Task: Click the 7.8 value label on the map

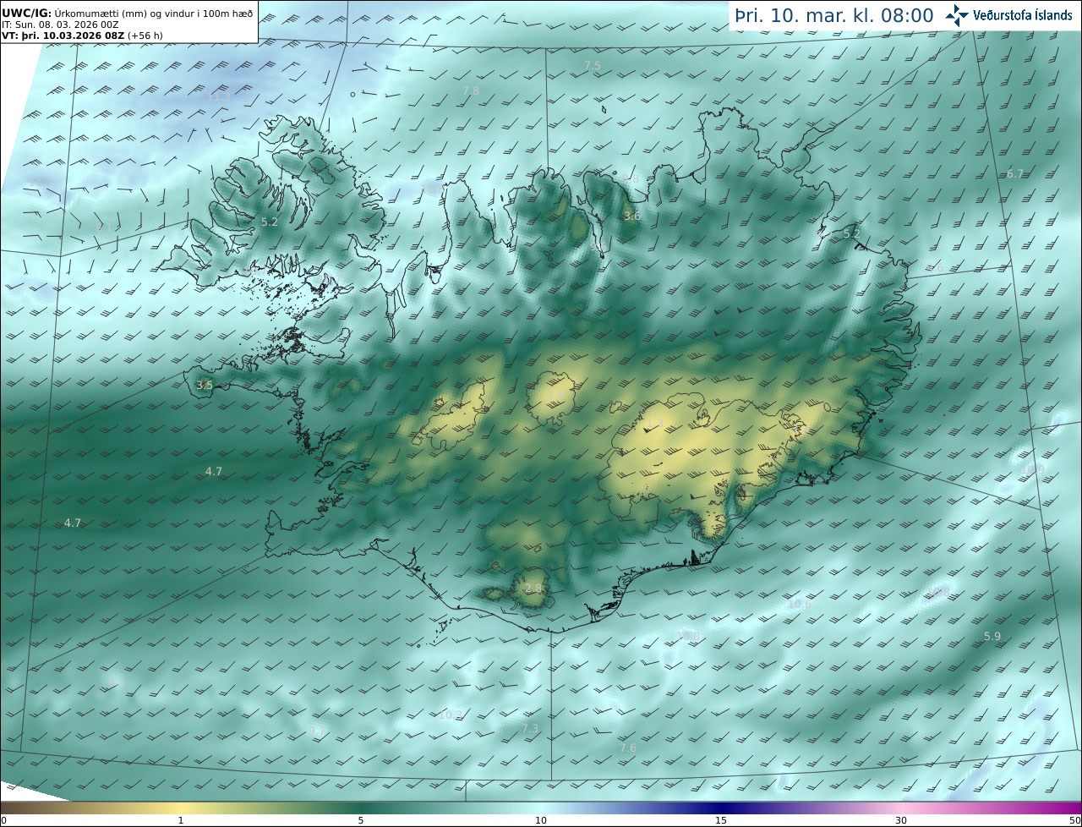Action: (471, 90)
